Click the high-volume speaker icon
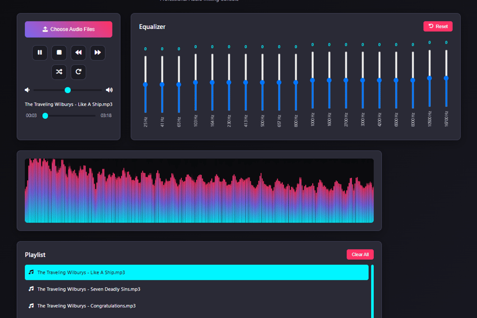This screenshot has width=477, height=318. point(109,90)
